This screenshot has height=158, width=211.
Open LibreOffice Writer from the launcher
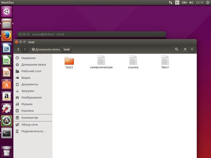[x=6, y=48]
